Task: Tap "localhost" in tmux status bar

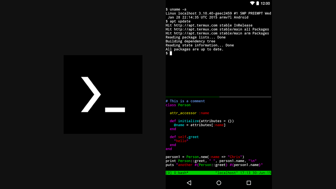Action: tap(227, 173)
